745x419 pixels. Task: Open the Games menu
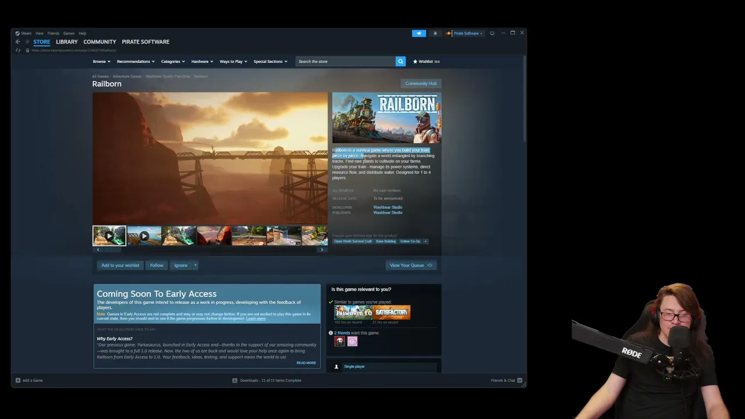pos(69,33)
